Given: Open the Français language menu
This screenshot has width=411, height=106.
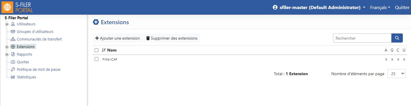Looking at the screenshot, I should pos(380,8).
